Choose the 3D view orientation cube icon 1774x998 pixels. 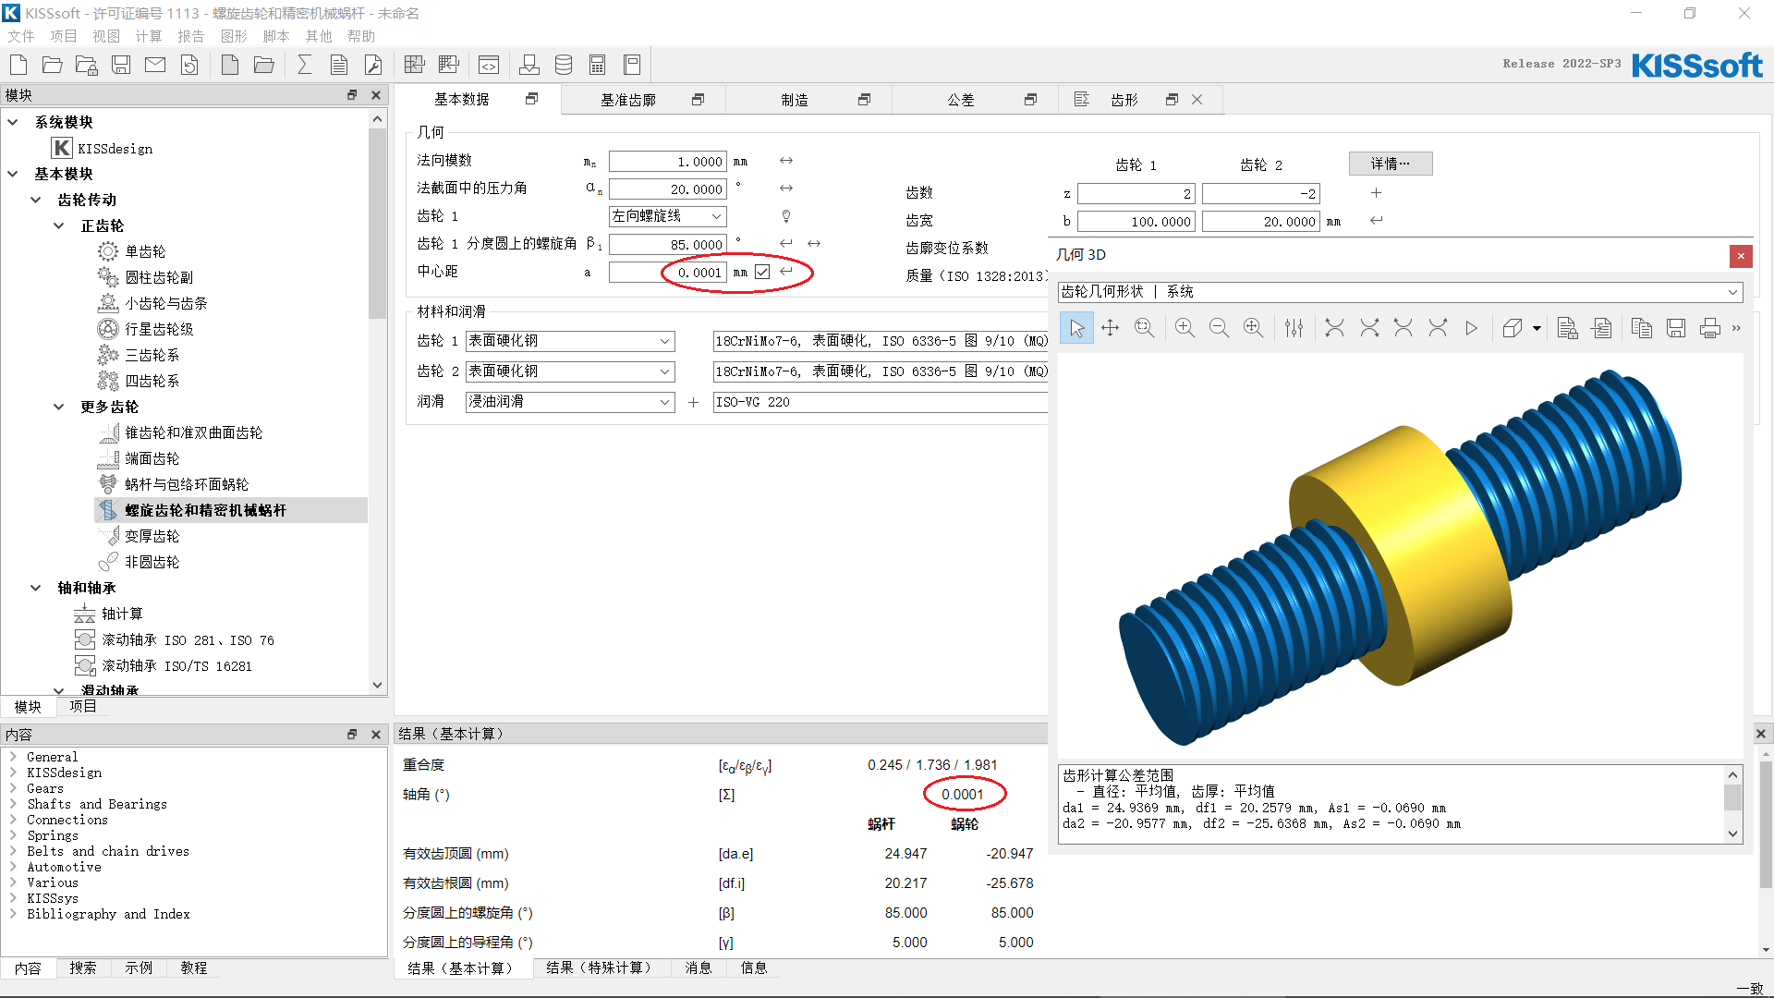[x=1513, y=328]
